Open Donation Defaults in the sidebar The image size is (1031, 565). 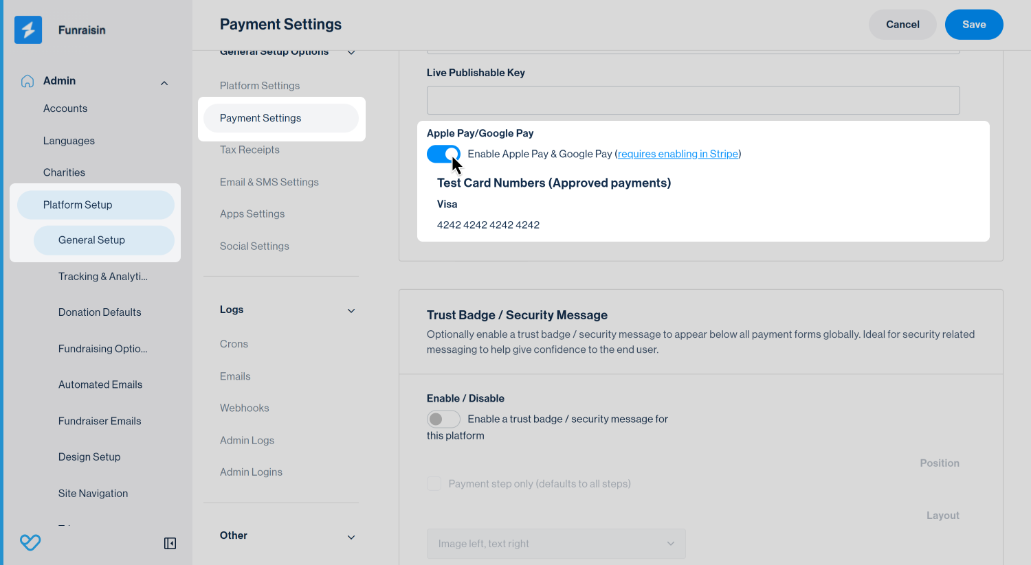[100, 312]
